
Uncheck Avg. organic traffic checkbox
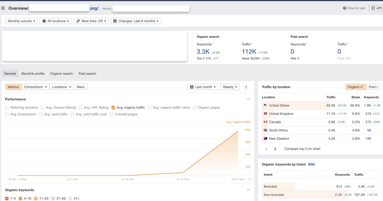pos(113,108)
